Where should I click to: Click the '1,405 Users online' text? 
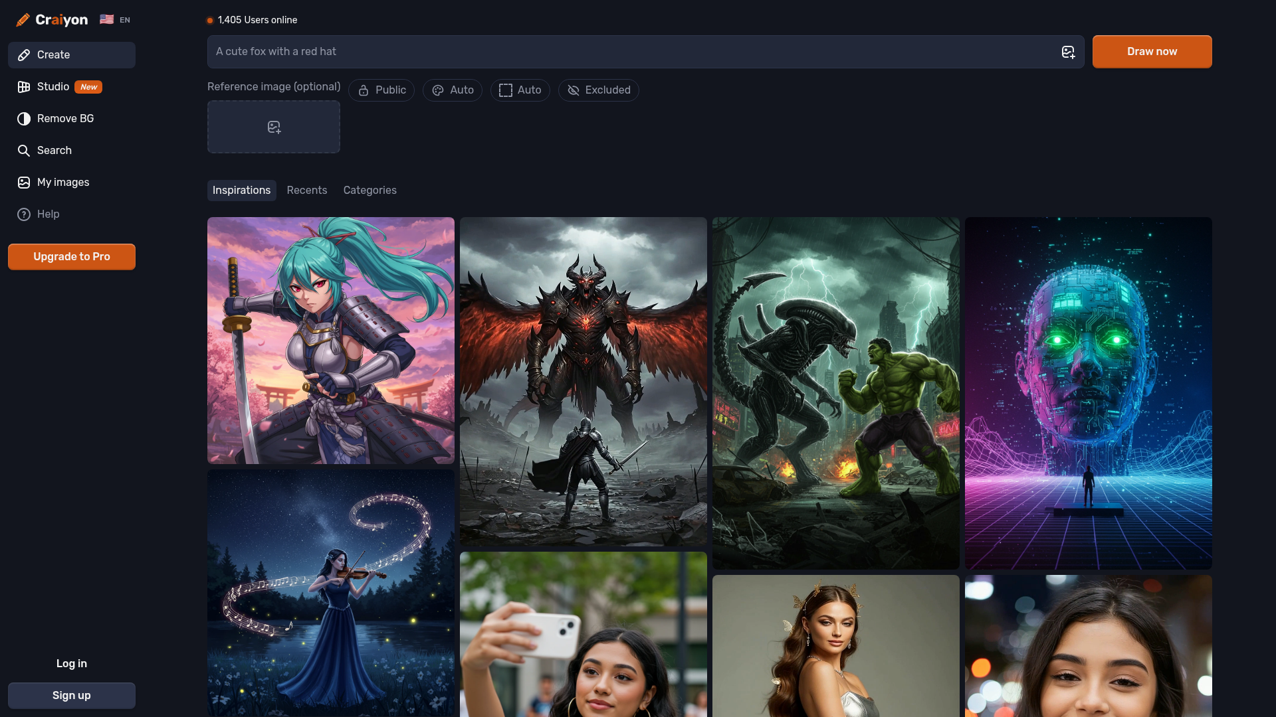click(x=258, y=20)
